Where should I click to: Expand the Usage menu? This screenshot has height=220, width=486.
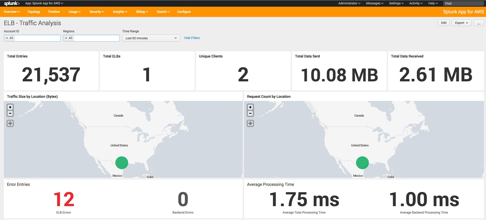[75, 12]
